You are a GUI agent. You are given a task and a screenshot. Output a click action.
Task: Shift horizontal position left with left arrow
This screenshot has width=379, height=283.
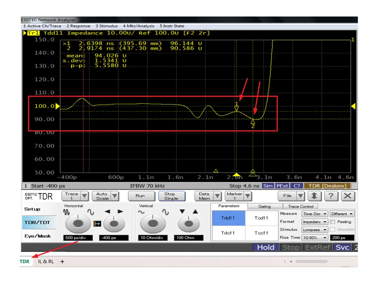click(107, 212)
